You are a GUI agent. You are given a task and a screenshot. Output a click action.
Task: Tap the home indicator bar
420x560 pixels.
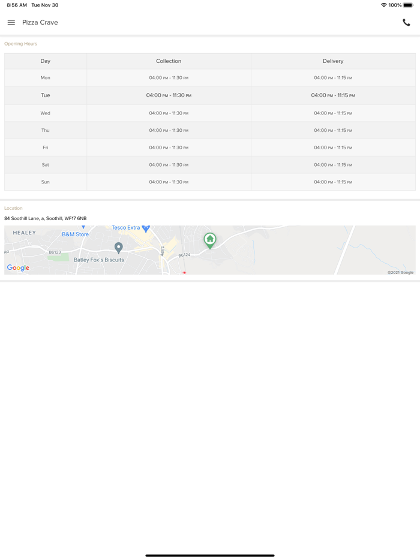(x=210, y=555)
